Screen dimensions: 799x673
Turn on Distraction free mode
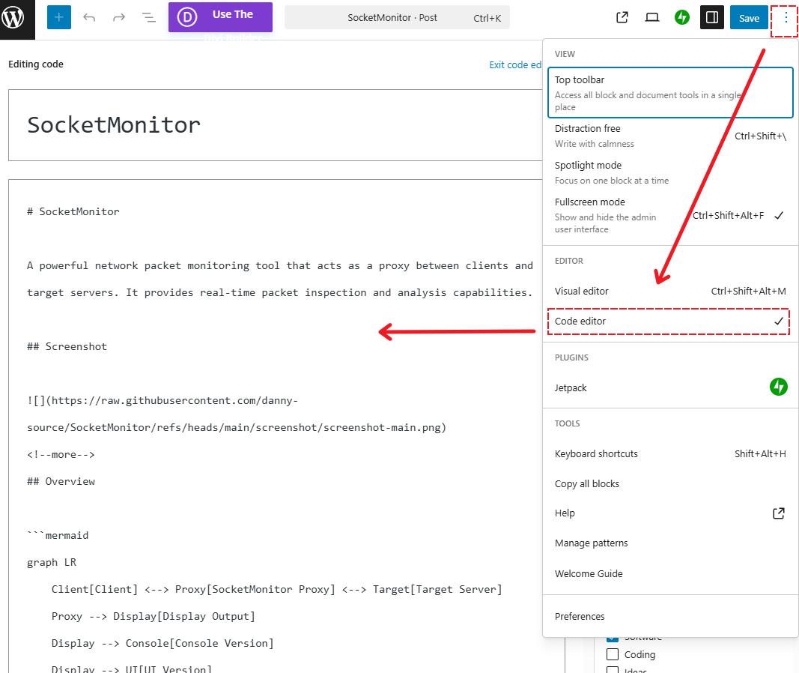click(x=670, y=136)
